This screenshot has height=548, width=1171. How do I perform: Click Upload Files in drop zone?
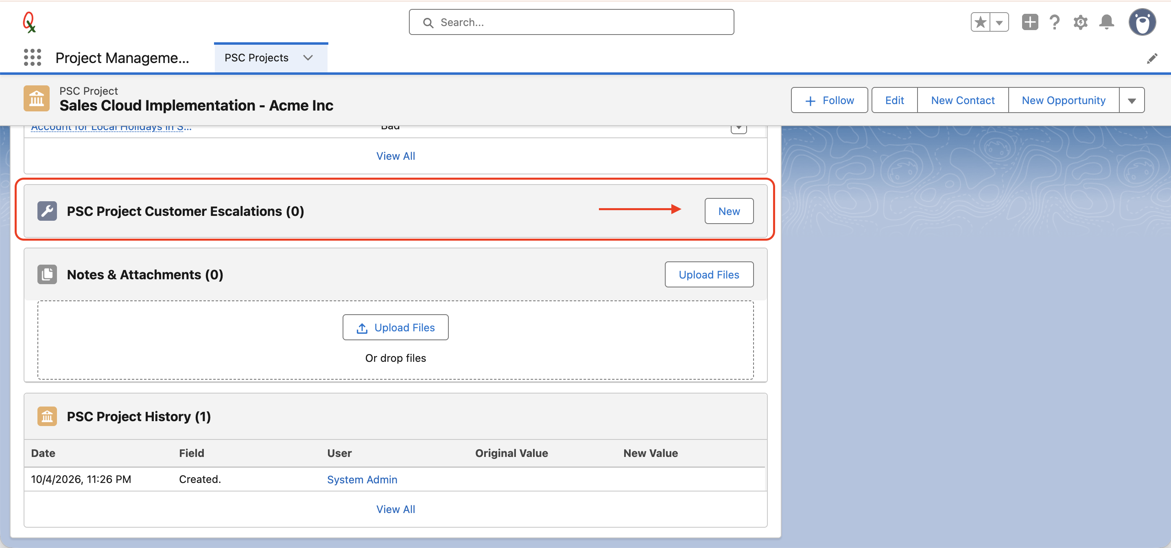395,327
